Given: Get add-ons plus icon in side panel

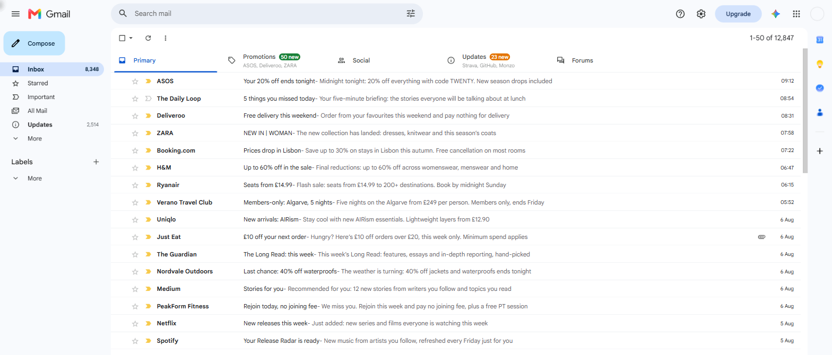Looking at the screenshot, I should 820,151.
